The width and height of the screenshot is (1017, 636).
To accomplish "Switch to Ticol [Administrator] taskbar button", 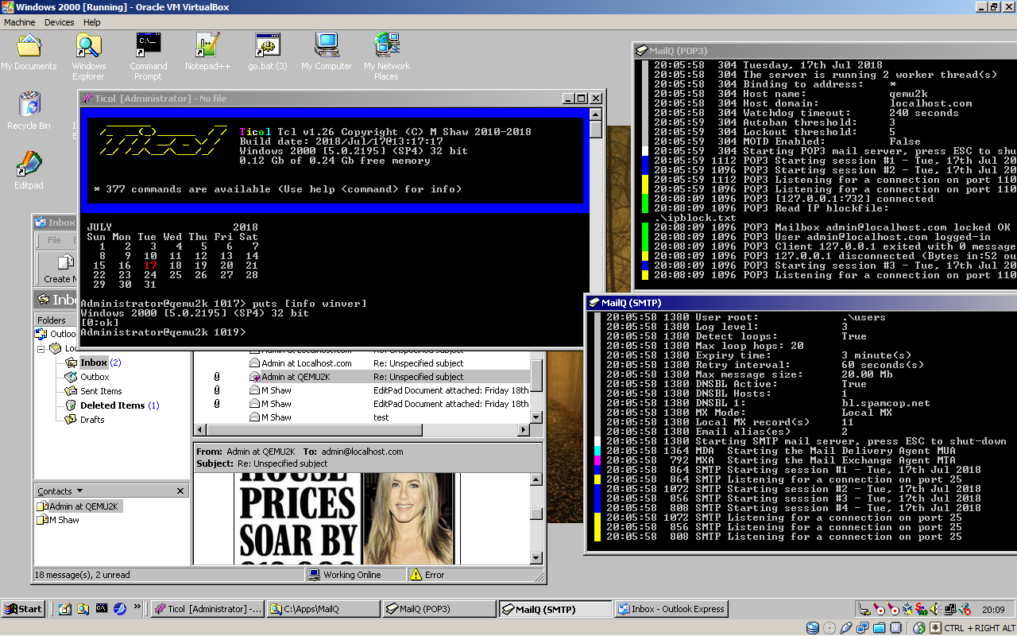I will 207,609.
